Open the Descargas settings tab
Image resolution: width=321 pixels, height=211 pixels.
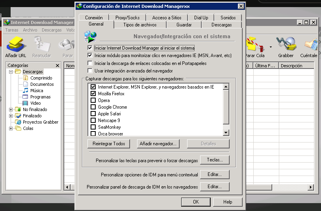(221, 25)
